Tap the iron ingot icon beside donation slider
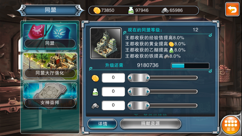The width and height of the screenshot is (242, 136). tap(95, 106)
